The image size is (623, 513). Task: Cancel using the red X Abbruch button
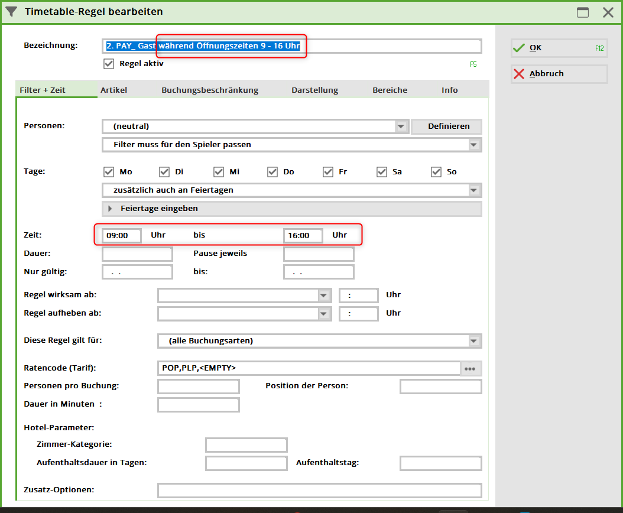pyautogui.click(x=559, y=74)
